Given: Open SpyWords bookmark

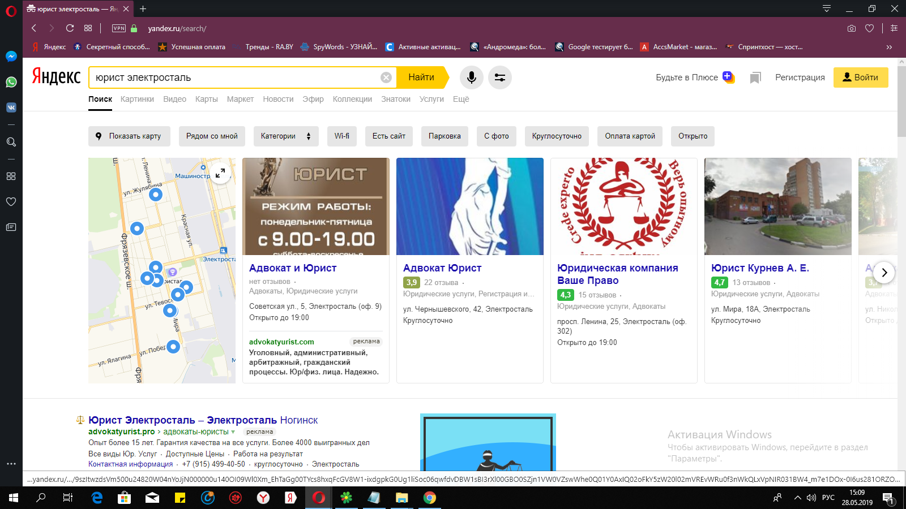Looking at the screenshot, I should click(x=339, y=47).
